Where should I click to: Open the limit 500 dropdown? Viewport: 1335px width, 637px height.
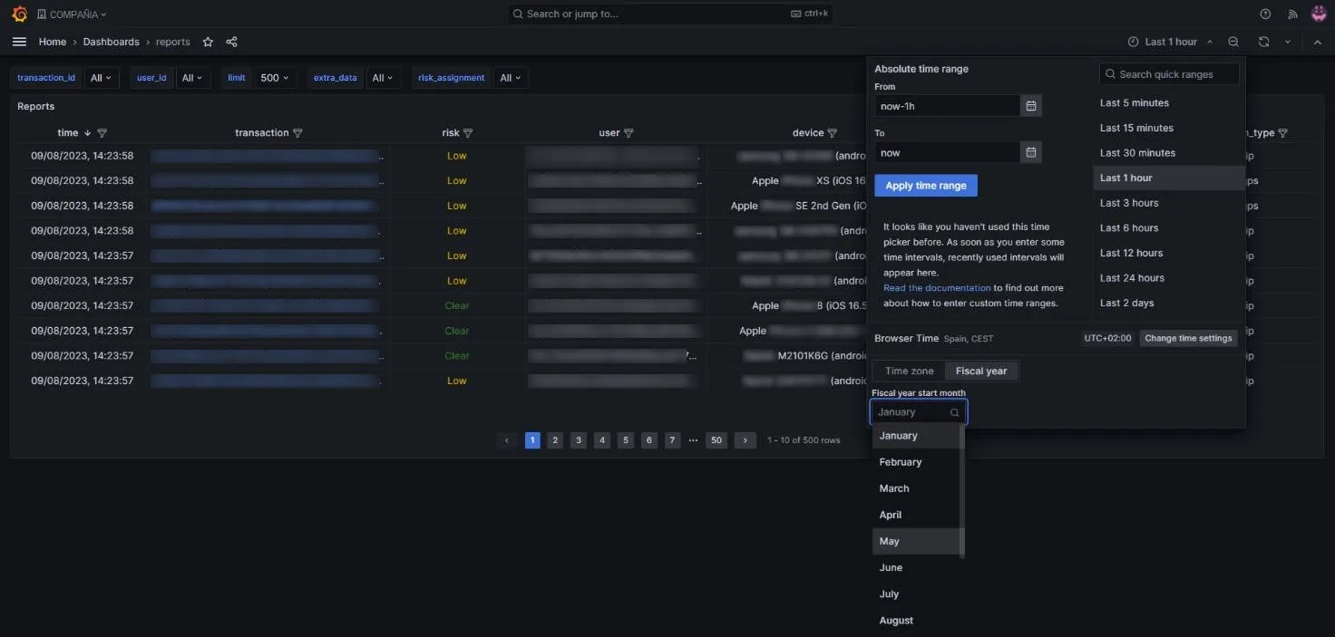click(274, 78)
